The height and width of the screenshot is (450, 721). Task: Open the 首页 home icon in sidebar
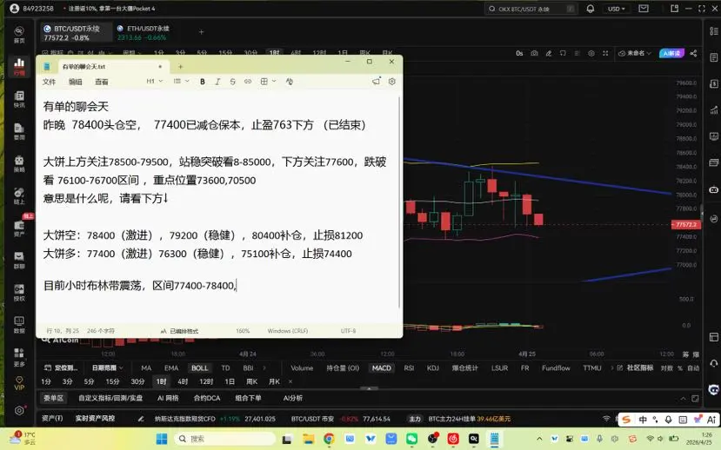coord(19,35)
